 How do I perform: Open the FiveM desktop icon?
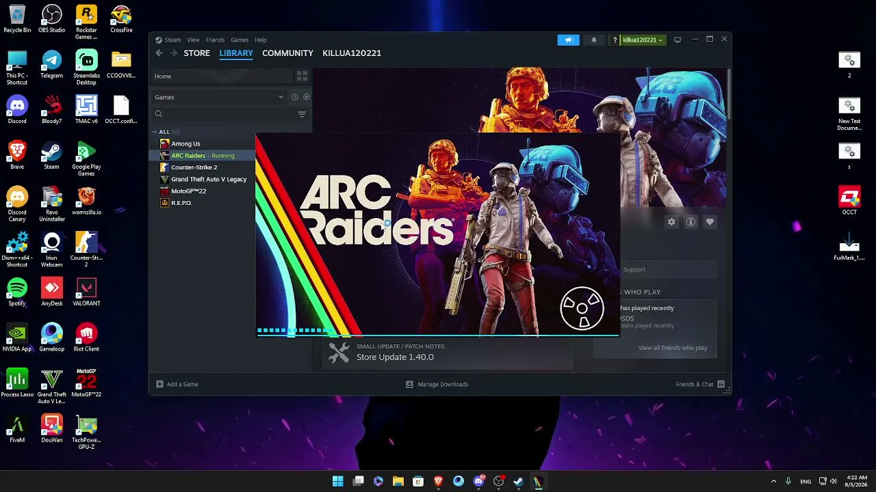click(x=17, y=428)
